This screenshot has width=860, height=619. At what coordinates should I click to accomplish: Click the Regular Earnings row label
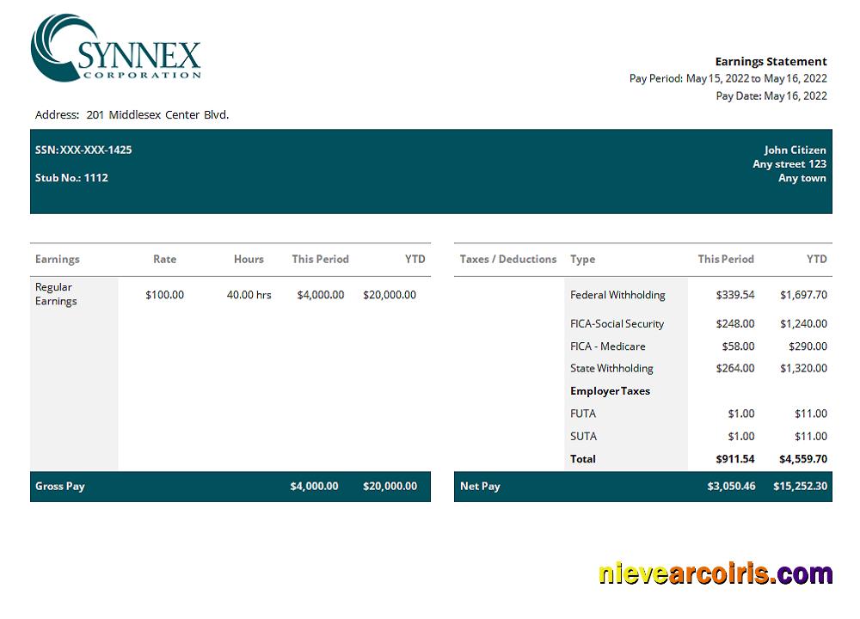point(57,294)
